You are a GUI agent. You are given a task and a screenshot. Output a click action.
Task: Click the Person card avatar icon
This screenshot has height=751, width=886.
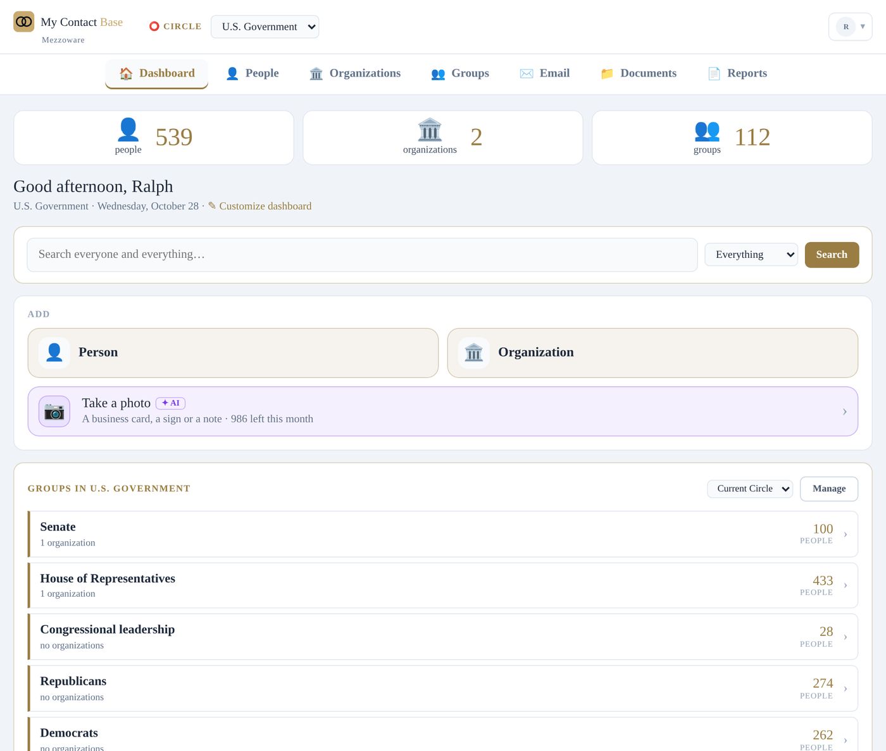54,353
